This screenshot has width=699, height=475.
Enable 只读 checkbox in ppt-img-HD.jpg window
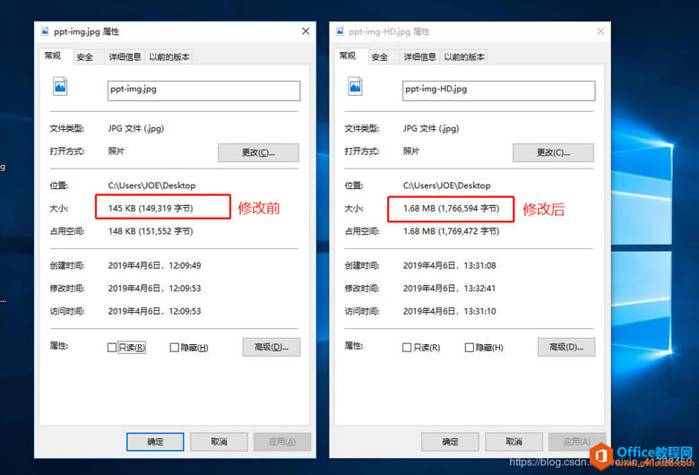(407, 348)
